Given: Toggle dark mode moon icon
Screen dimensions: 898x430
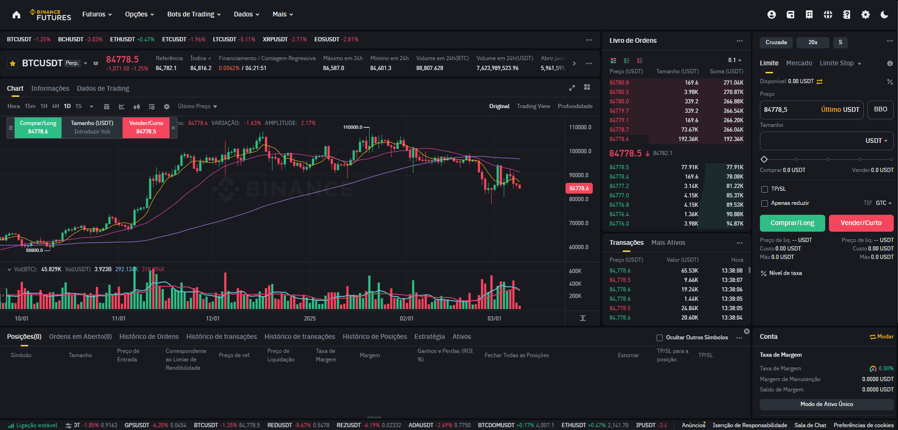Looking at the screenshot, I should click(x=884, y=15).
